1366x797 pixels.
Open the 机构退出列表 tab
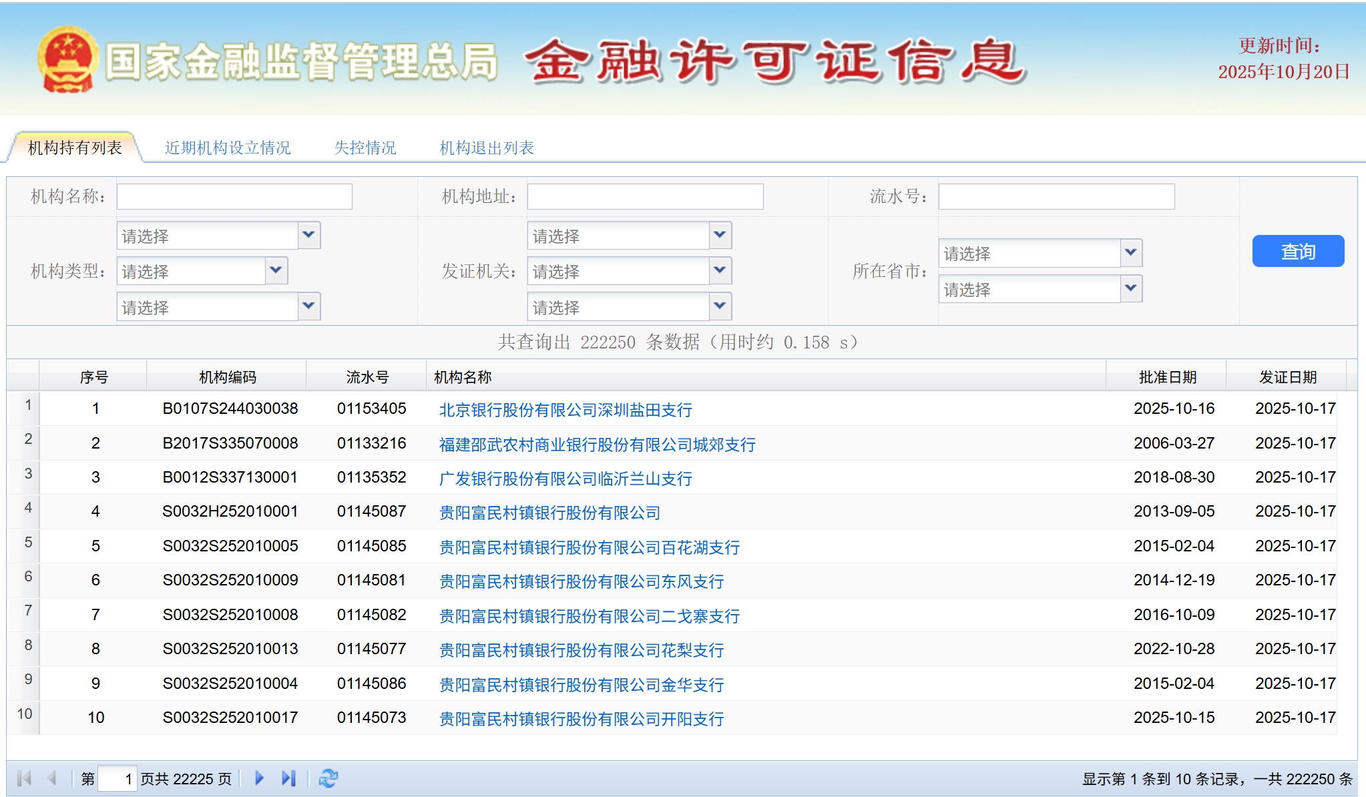[488, 148]
